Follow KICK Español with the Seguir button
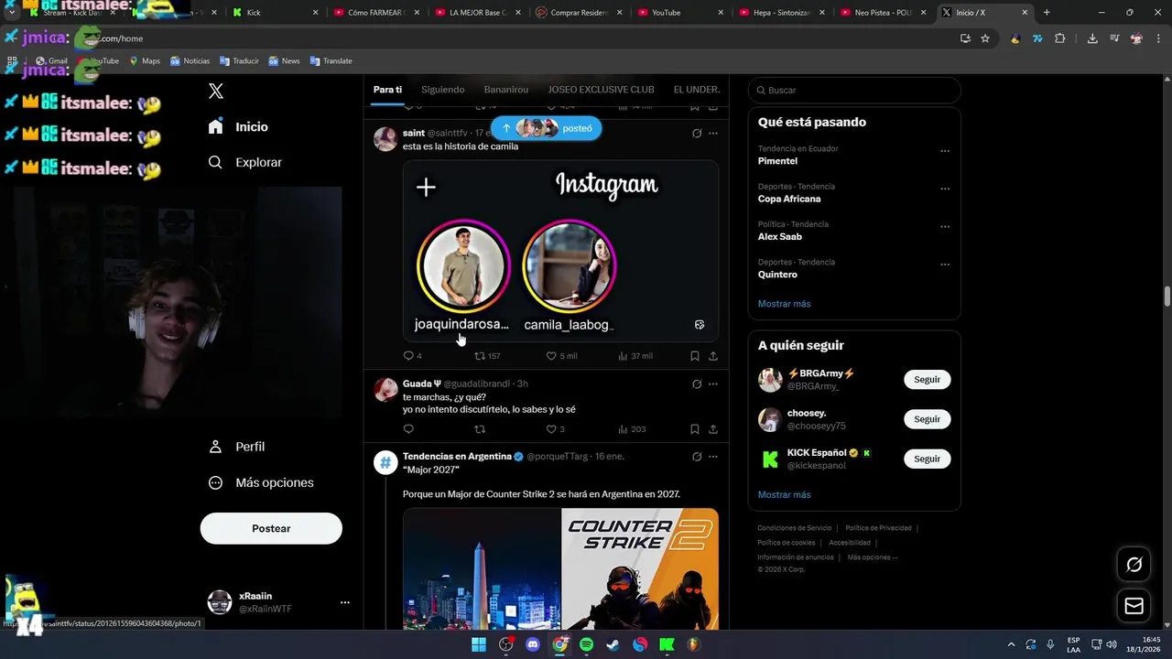 coord(927,459)
